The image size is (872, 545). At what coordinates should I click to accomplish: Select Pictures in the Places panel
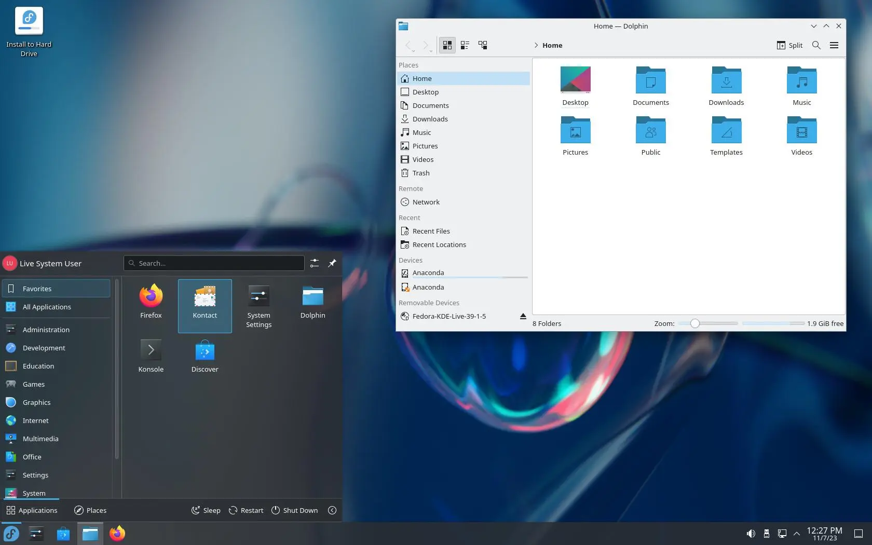pos(464,146)
